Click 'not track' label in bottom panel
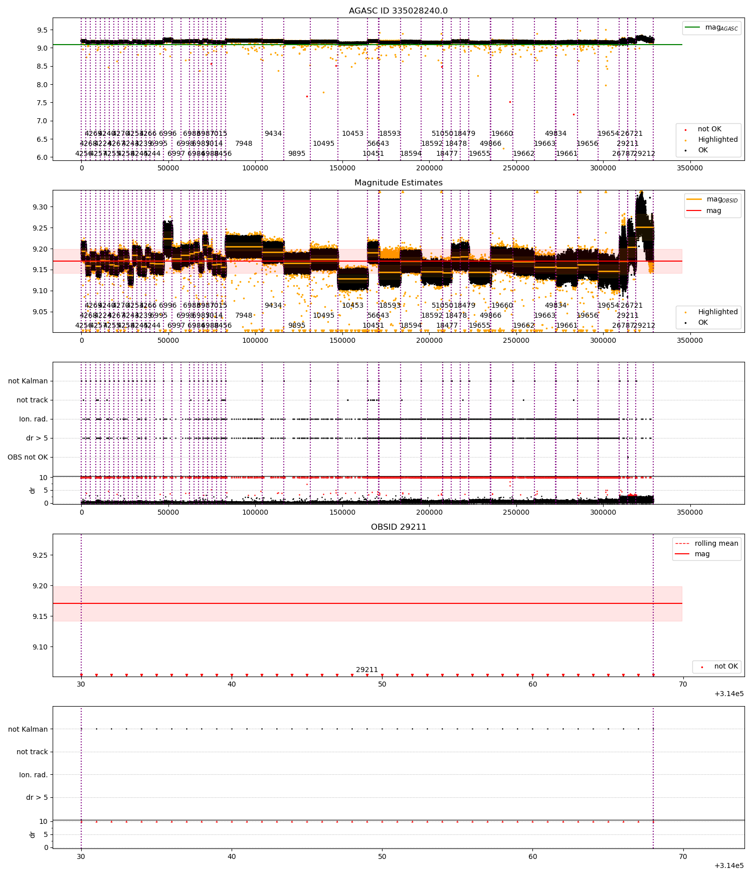This screenshot has width=752, height=877. pyautogui.click(x=32, y=752)
